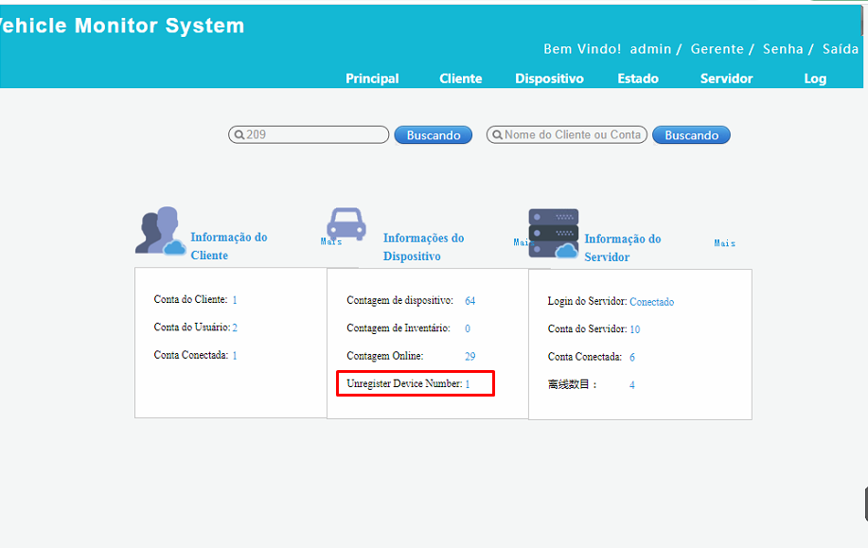Open the Conectado server login link
Image resolution: width=868 pixels, height=548 pixels.
click(x=651, y=302)
